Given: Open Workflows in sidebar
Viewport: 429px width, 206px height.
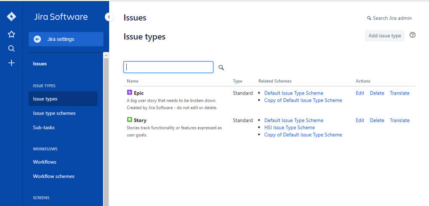Looking at the screenshot, I should (x=45, y=162).
